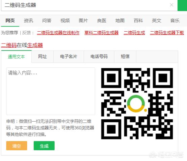Image resolution: width=187 pixels, height=161 pixels.
Task: Open the 地图 search tab
Action: pyautogui.click(x=120, y=21)
